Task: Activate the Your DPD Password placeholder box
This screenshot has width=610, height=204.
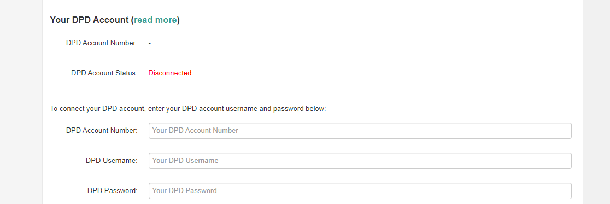Action: pyautogui.click(x=360, y=191)
